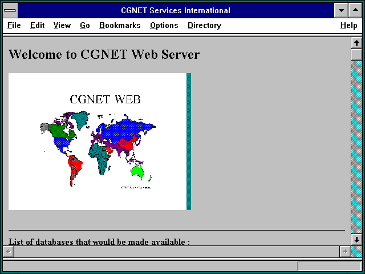Click the horizontal scrollbar left arrow

coord(9,252)
